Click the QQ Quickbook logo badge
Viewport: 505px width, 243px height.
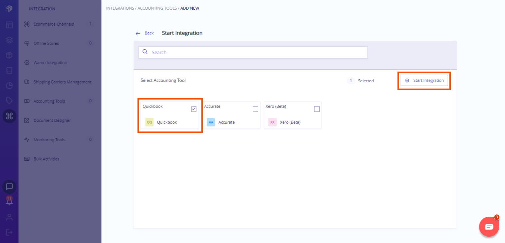pos(149,122)
